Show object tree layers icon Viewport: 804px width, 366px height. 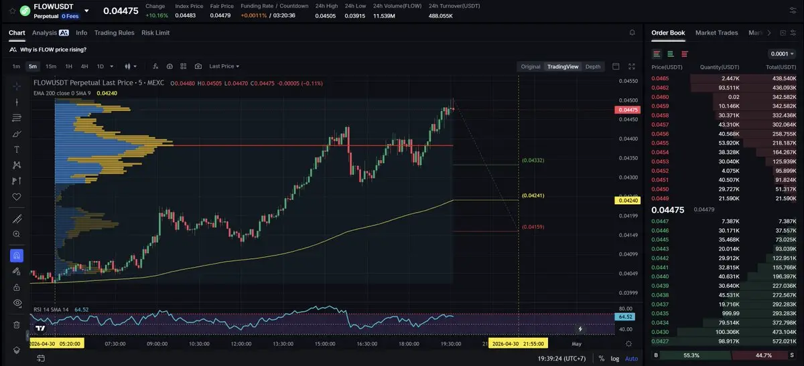pyautogui.click(x=17, y=350)
